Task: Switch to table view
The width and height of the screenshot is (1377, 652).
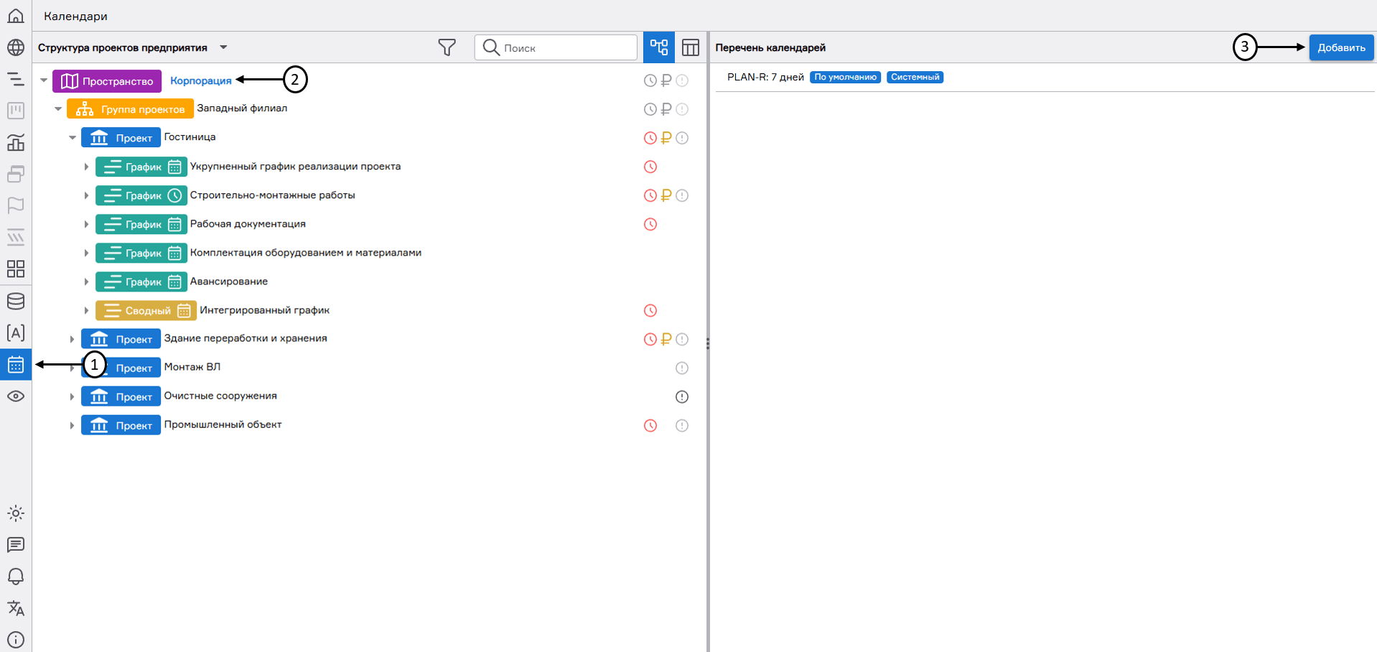Action: pos(691,47)
